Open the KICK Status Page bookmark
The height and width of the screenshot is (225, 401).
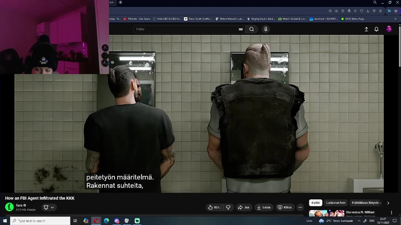[352, 19]
